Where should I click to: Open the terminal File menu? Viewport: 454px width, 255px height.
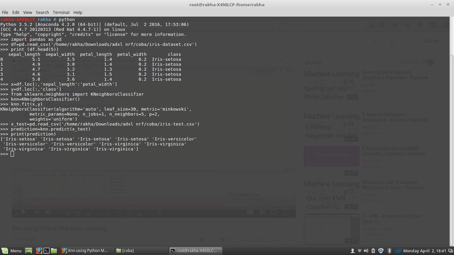point(5,12)
